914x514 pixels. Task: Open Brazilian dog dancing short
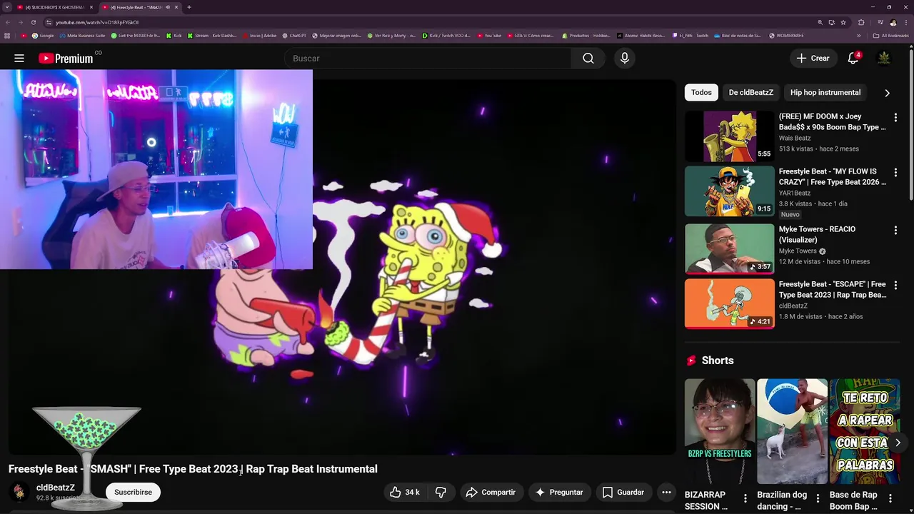792,430
